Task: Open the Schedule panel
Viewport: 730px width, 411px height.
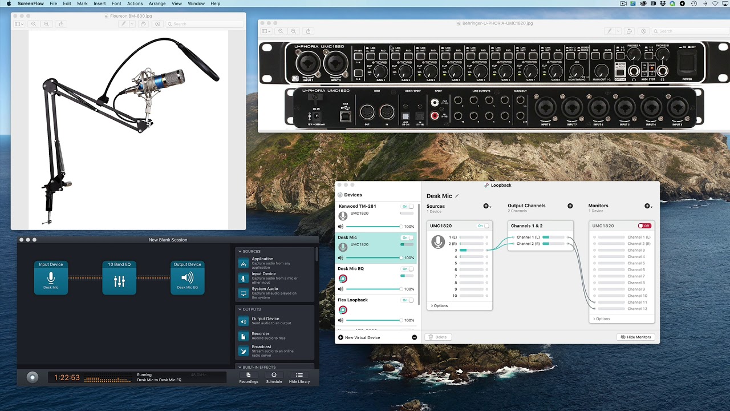Action: click(x=274, y=378)
